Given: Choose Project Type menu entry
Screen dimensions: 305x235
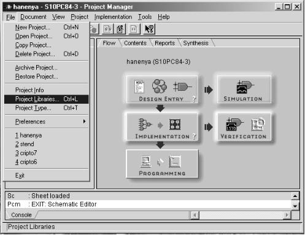Looking at the screenshot, I should 47,108.
